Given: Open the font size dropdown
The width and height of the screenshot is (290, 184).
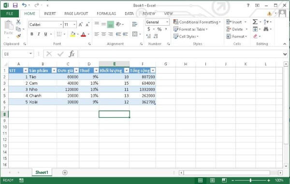Looking at the screenshot, I should click(x=74, y=25).
